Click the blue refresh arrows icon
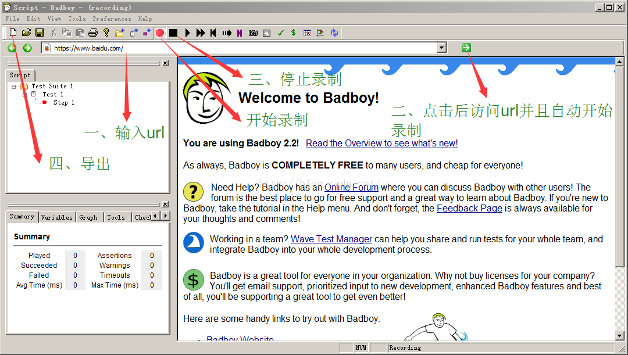The image size is (628, 355). click(334, 33)
